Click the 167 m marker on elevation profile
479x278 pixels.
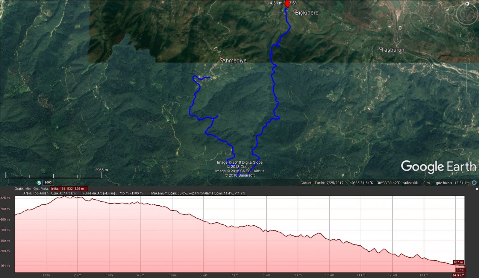tap(458, 262)
